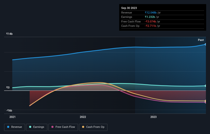Toggle the Revenue legend series
Image resolution: width=210 pixels, height=134 pixels.
(15, 127)
